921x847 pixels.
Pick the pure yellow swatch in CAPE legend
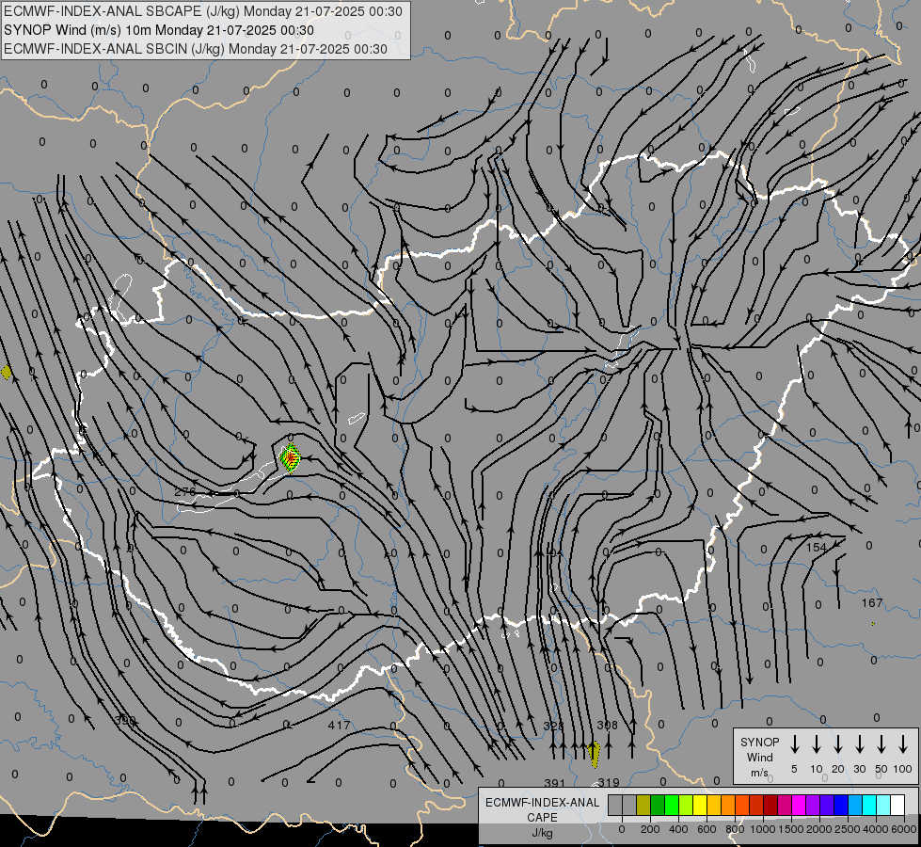(x=700, y=805)
